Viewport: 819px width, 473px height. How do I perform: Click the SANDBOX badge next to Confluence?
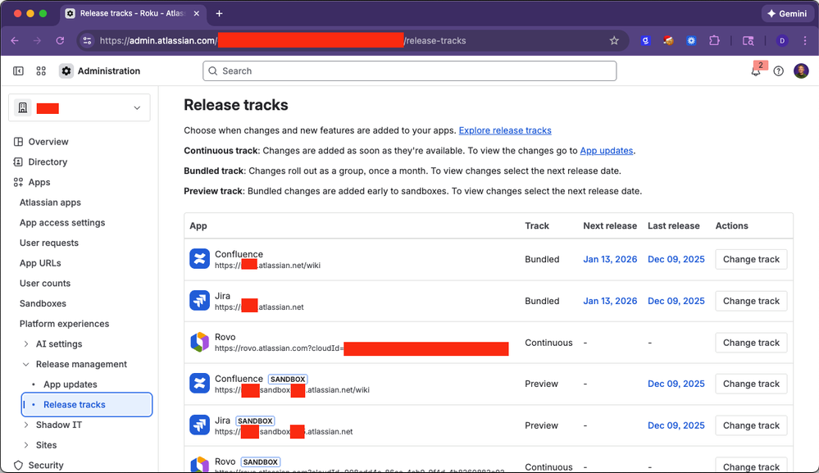pyautogui.click(x=288, y=380)
